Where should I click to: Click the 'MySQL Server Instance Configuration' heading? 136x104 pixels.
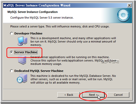[33, 12]
